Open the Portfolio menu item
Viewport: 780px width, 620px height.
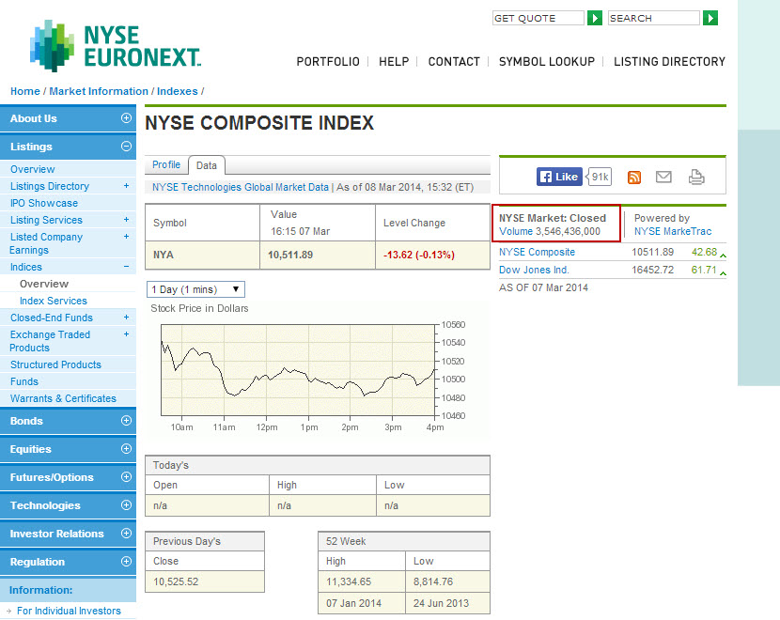pyautogui.click(x=328, y=62)
